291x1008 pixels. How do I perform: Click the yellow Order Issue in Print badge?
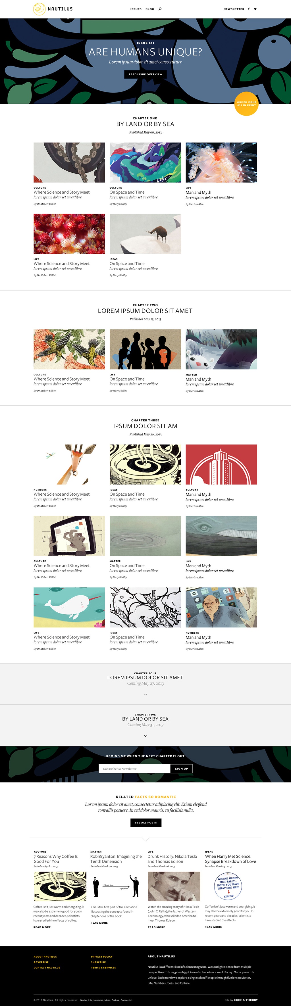pos(246,104)
